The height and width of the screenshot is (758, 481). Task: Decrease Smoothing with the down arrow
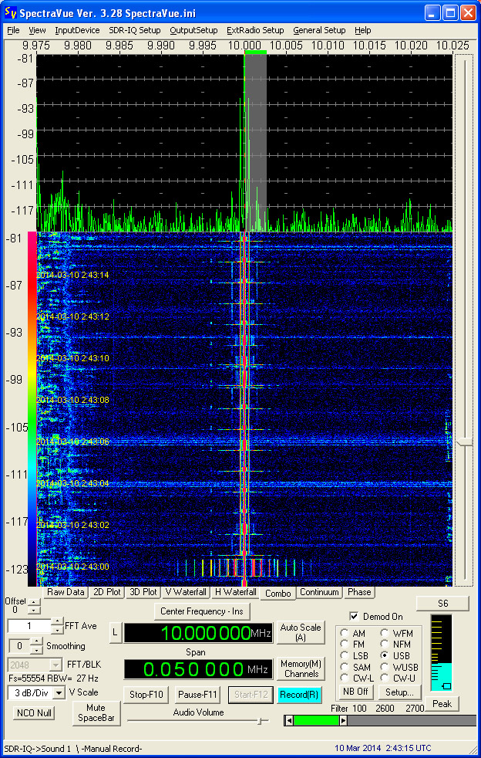[x=37, y=650]
